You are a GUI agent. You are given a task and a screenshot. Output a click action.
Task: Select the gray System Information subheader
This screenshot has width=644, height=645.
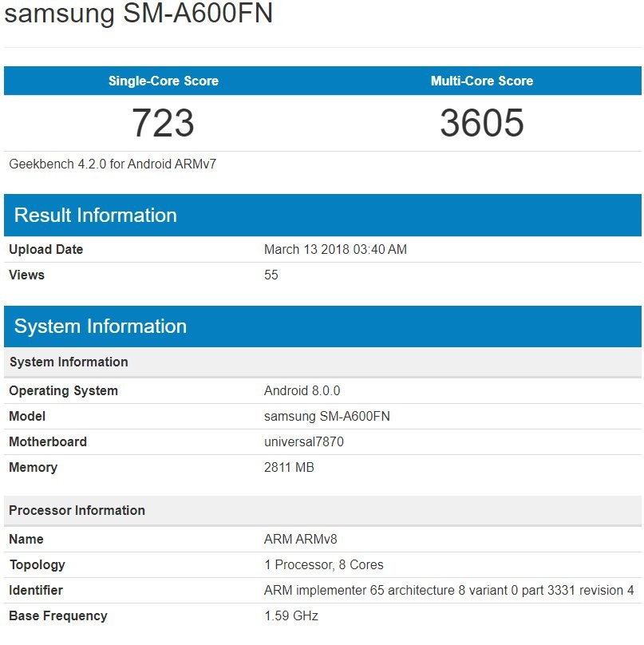[322, 362]
